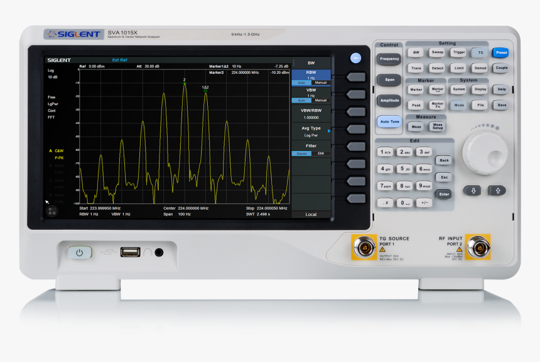Run Peak search key
The height and width of the screenshot is (362, 540).
point(416,105)
